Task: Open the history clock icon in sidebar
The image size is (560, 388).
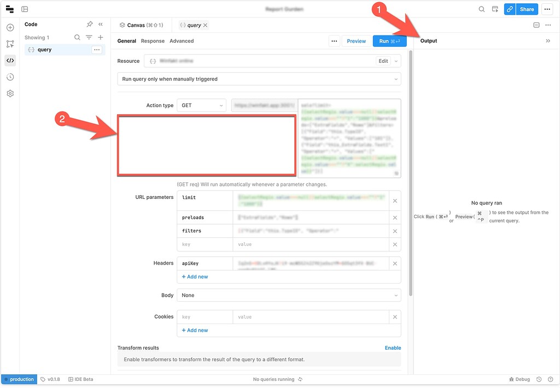Action: tap(10, 77)
